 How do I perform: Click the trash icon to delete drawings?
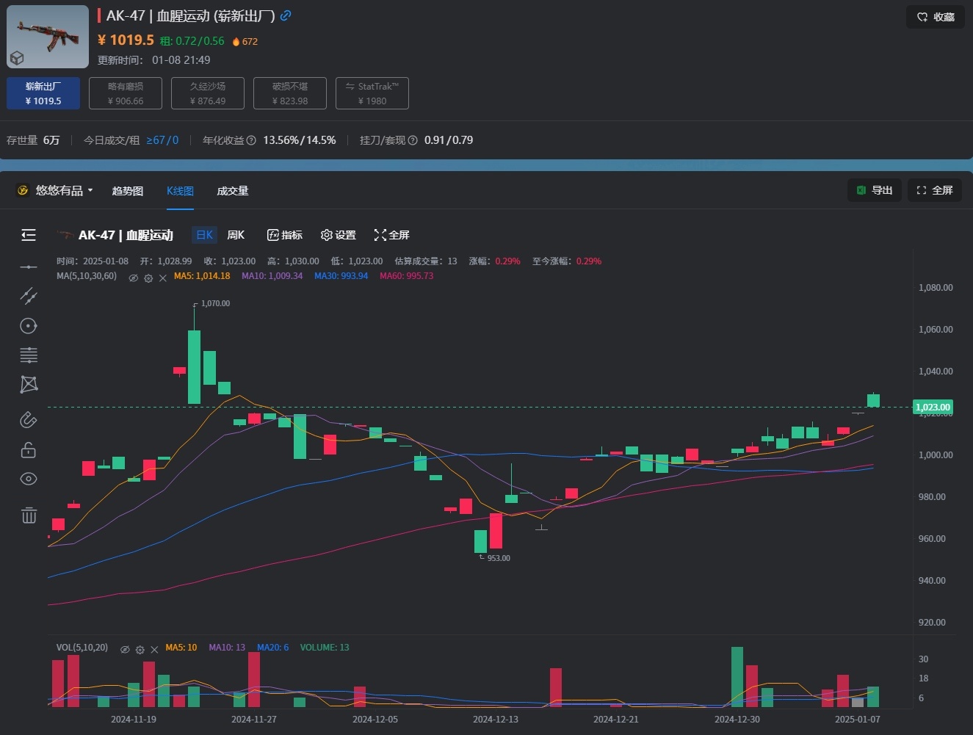29,515
